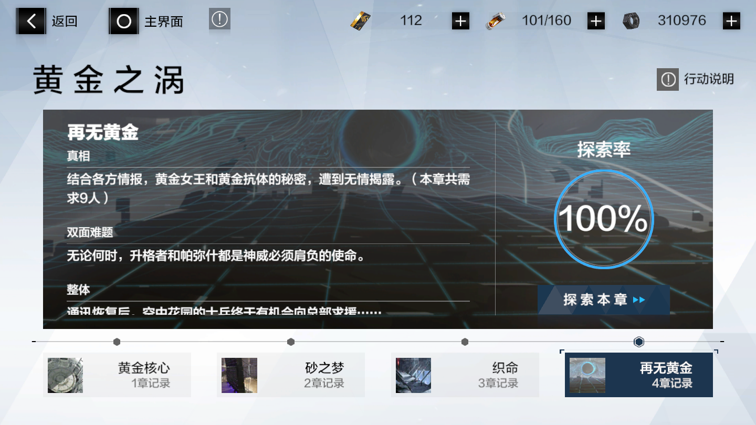Click the nut coin currency icon
Image resolution: width=756 pixels, height=425 pixels.
(631, 21)
